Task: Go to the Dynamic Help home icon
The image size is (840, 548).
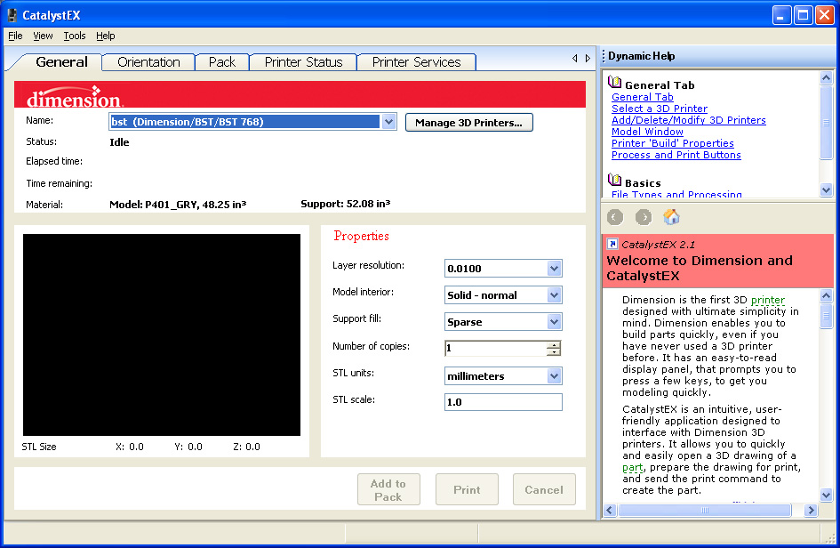Action: click(671, 217)
